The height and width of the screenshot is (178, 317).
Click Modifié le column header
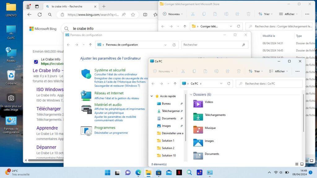(x=269, y=36)
